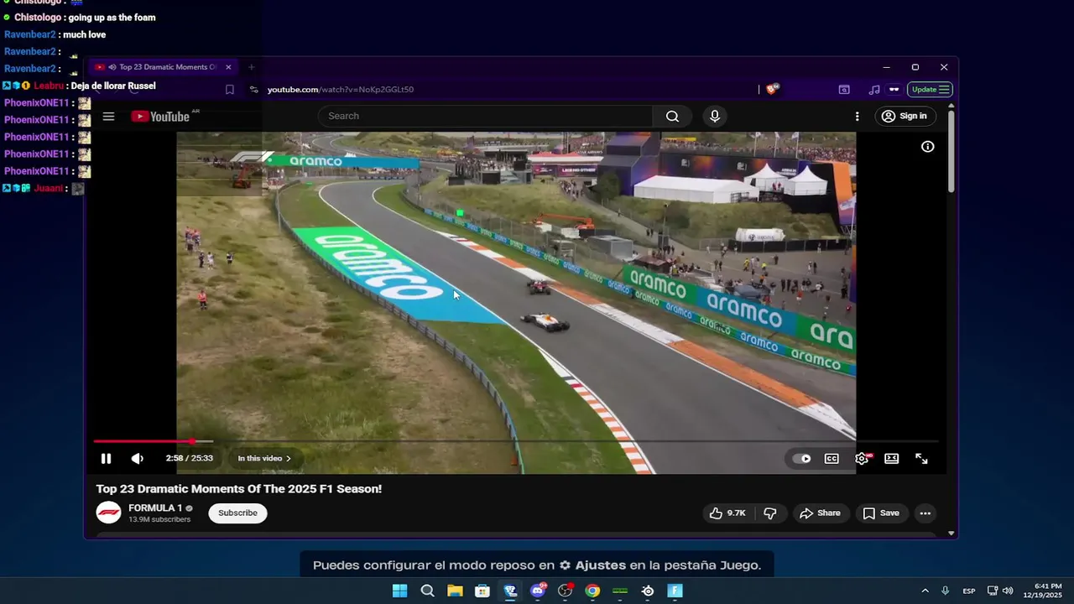Viewport: 1074px width, 604px height.
Task: Toggle closed captions CC button
Action: point(832,459)
